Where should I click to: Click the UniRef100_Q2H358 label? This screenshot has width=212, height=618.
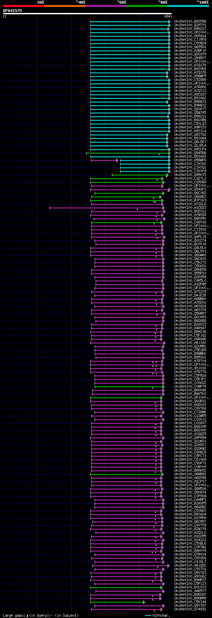[190, 277]
